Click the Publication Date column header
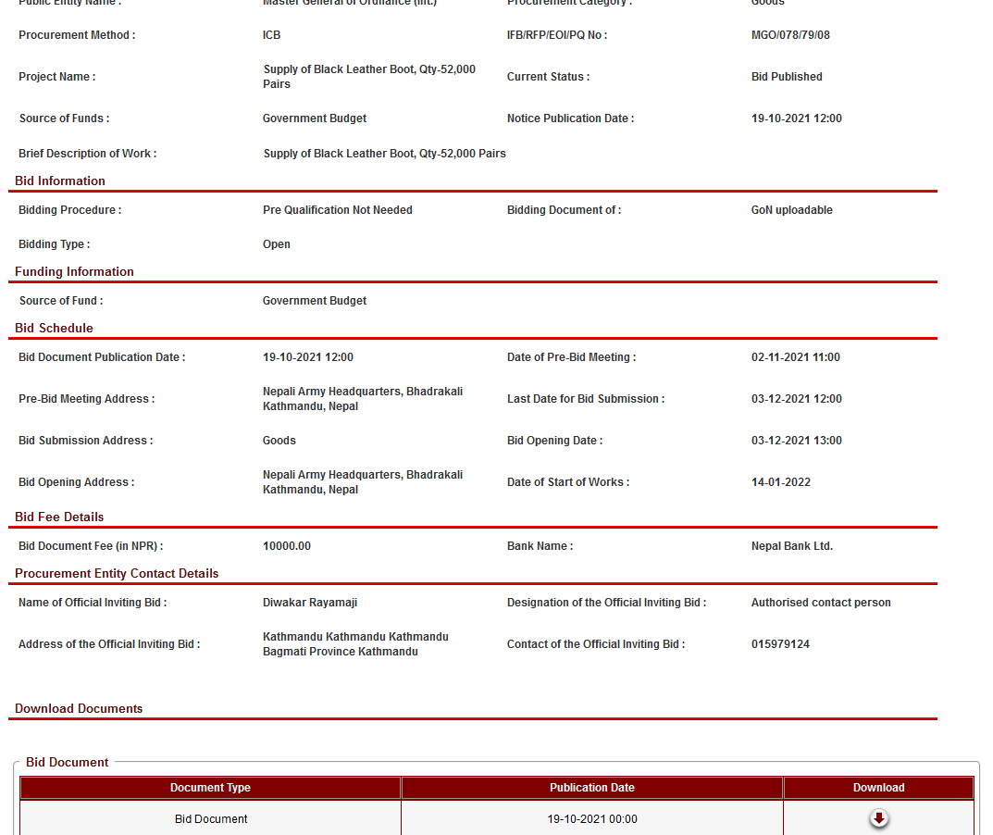The width and height of the screenshot is (993, 835). coord(591,788)
